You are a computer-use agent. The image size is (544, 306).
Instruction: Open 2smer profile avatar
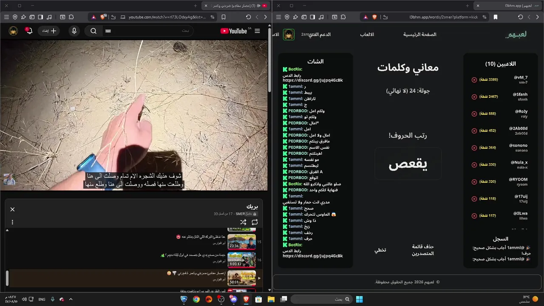coord(289,34)
